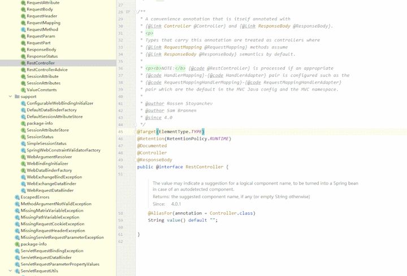
Task: Click line number 45 in the gutter
Action: coord(120,132)
